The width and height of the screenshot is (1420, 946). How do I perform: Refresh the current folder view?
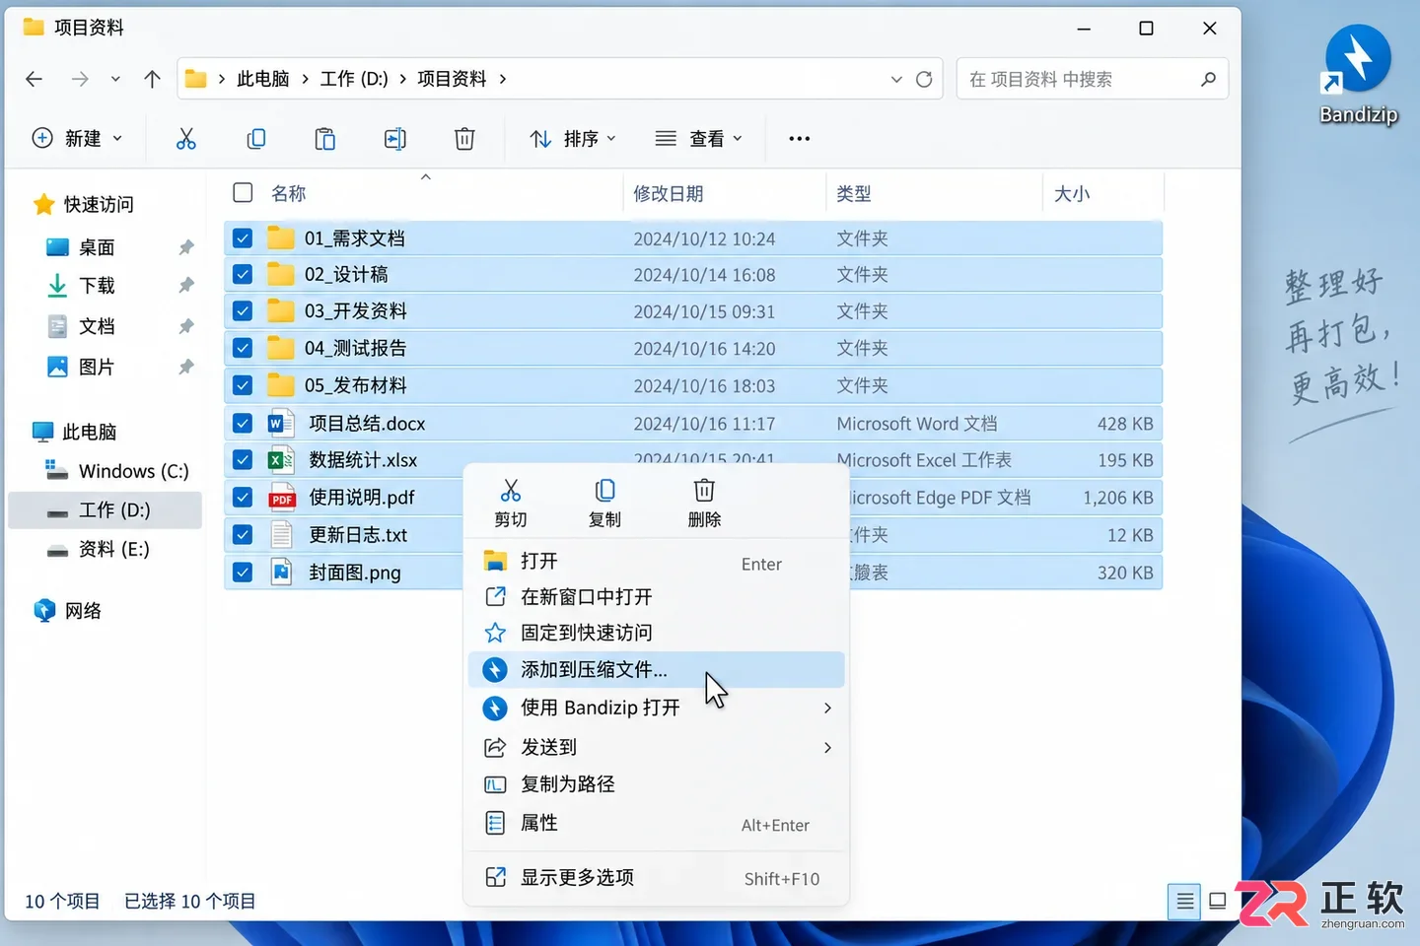pyautogui.click(x=924, y=79)
